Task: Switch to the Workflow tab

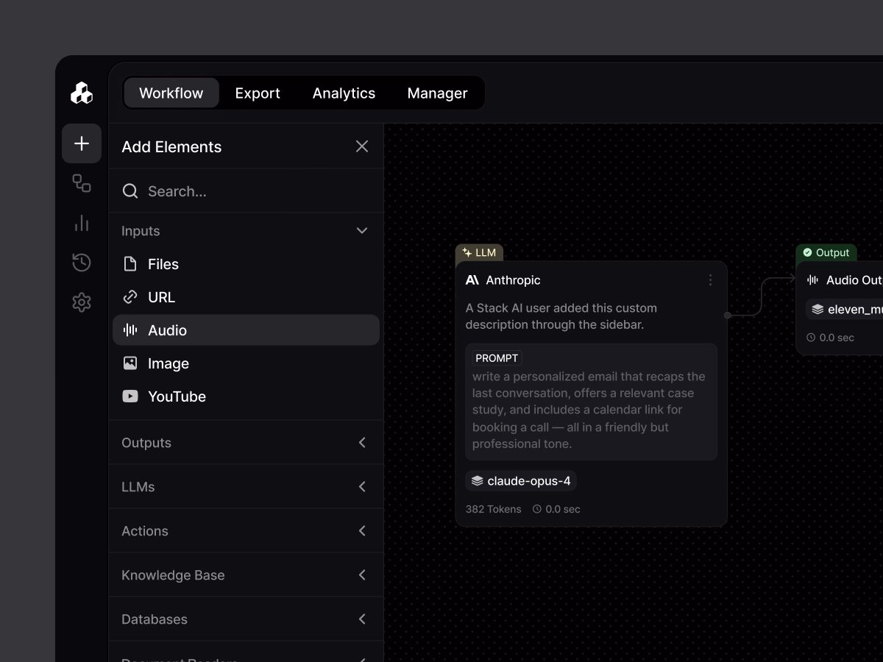Action: click(171, 93)
